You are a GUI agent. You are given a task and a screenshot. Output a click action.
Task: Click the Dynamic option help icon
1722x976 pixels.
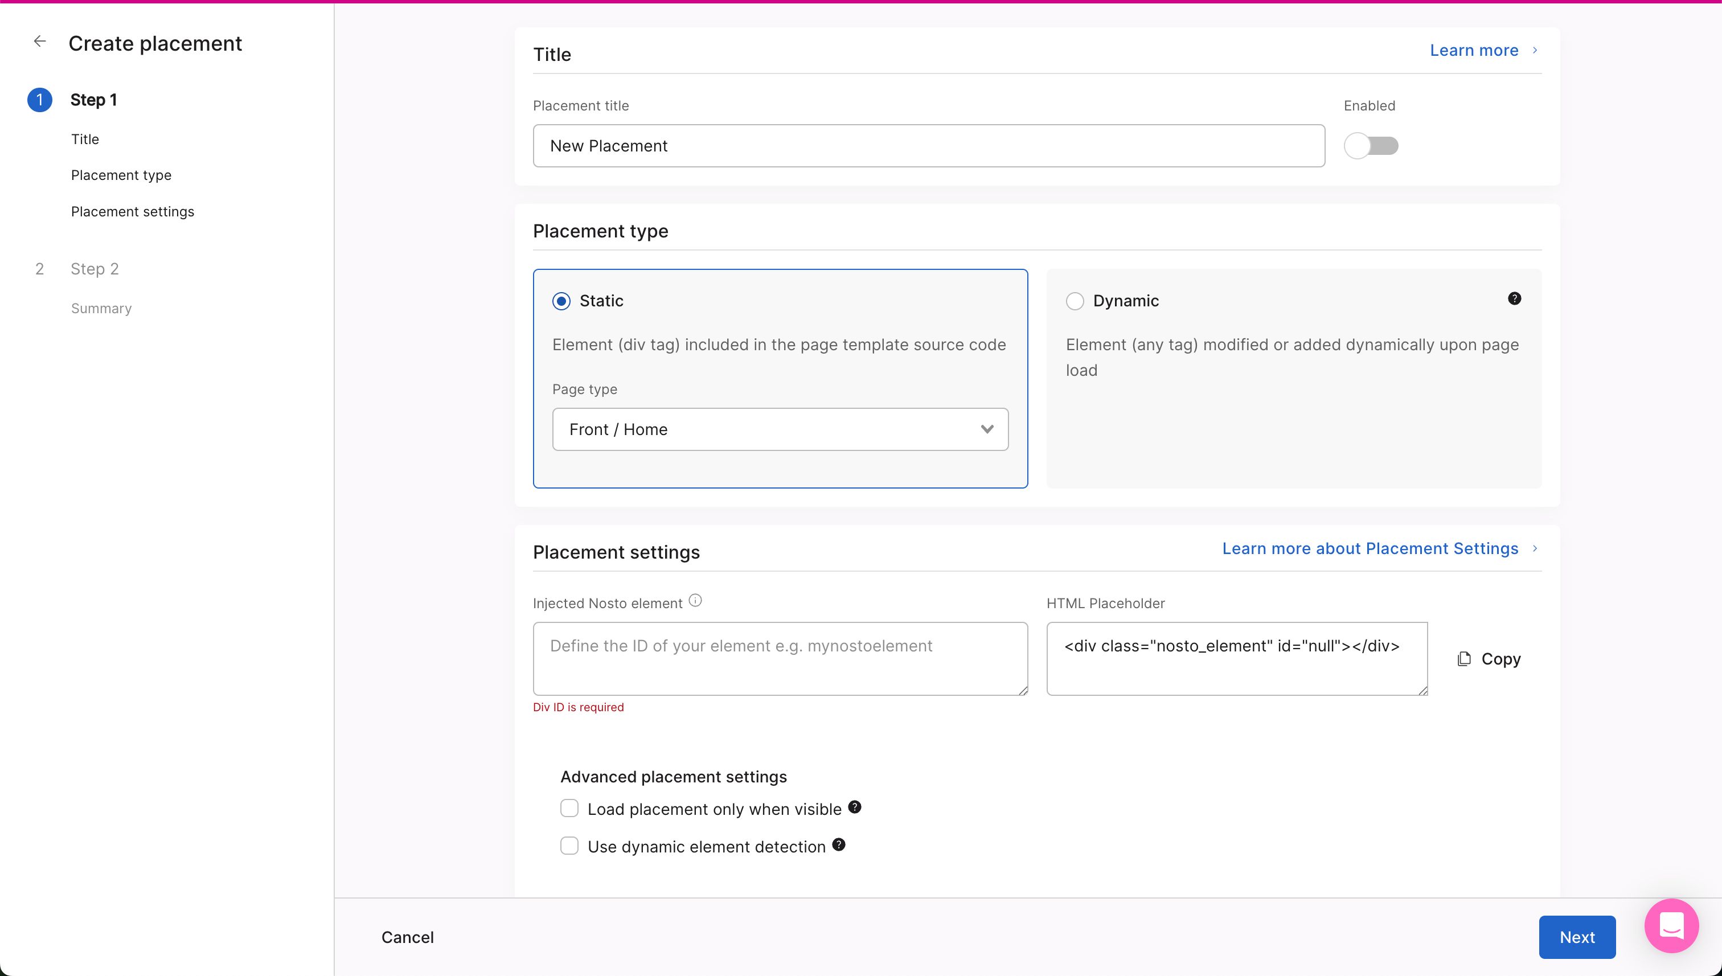[1514, 299]
